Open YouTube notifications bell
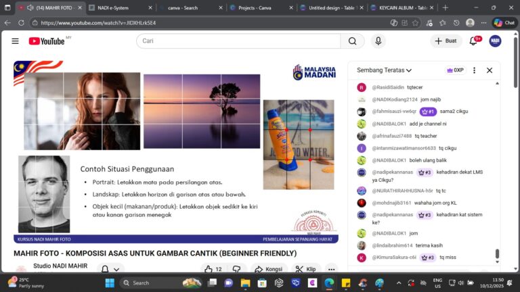Viewport: 520px width, 292px height. 474,41
